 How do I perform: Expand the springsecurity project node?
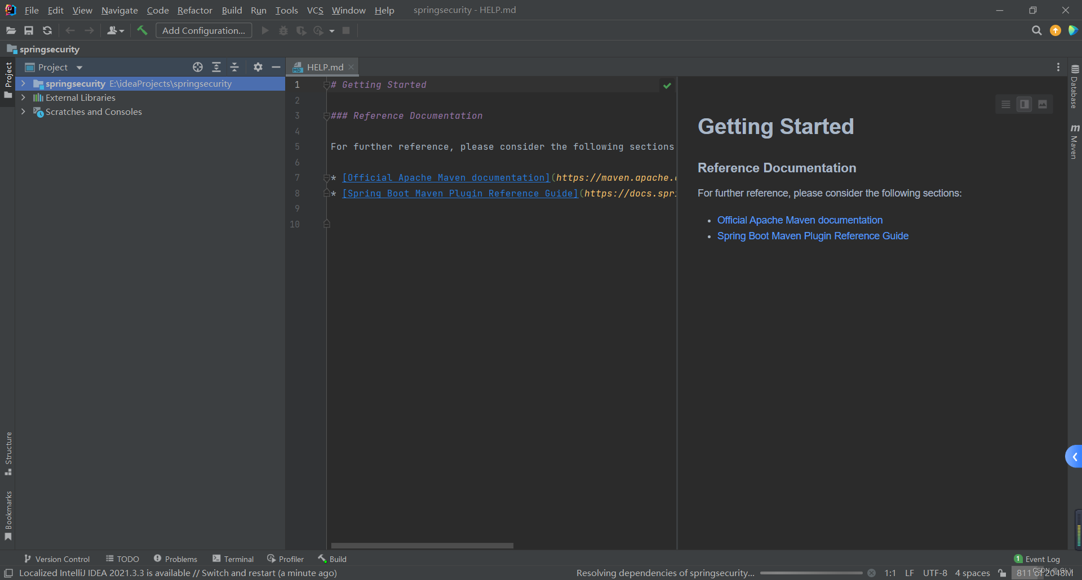pos(23,83)
